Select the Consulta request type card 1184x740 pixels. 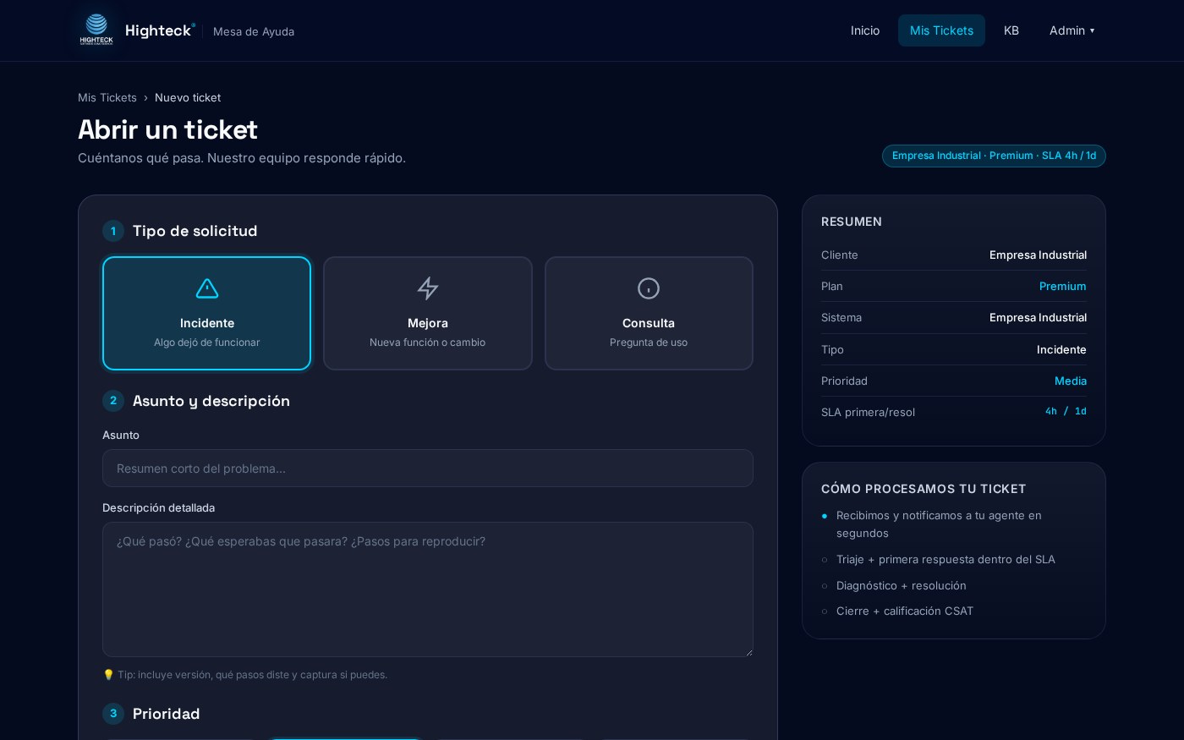[649, 313]
